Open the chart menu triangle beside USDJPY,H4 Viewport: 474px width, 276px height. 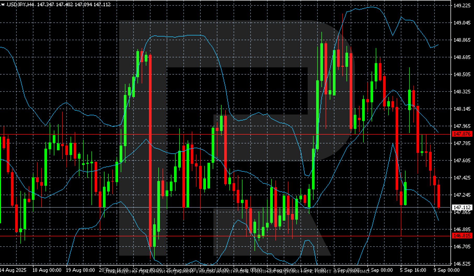coord(3,4)
